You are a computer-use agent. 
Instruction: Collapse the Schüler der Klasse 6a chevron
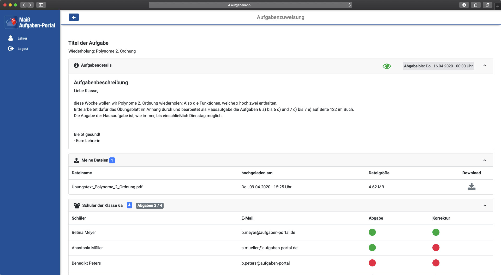pyautogui.click(x=485, y=206)
